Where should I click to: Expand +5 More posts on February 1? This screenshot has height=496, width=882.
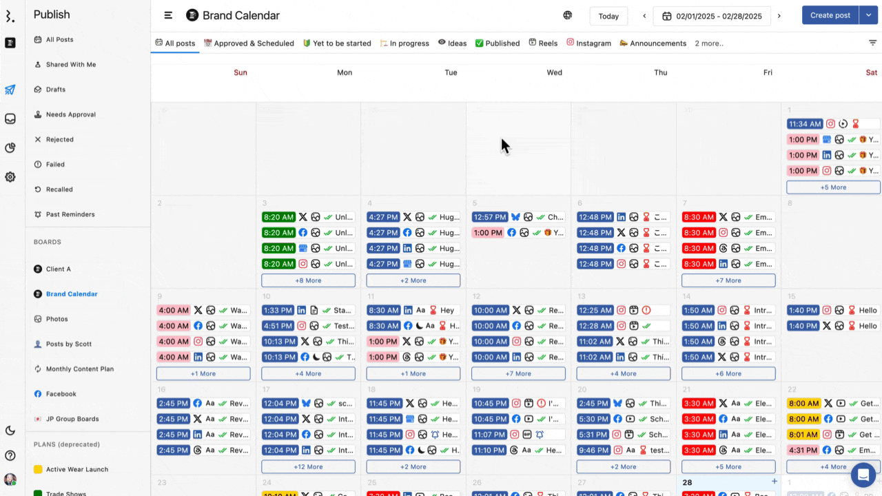(x=832, y=187)
